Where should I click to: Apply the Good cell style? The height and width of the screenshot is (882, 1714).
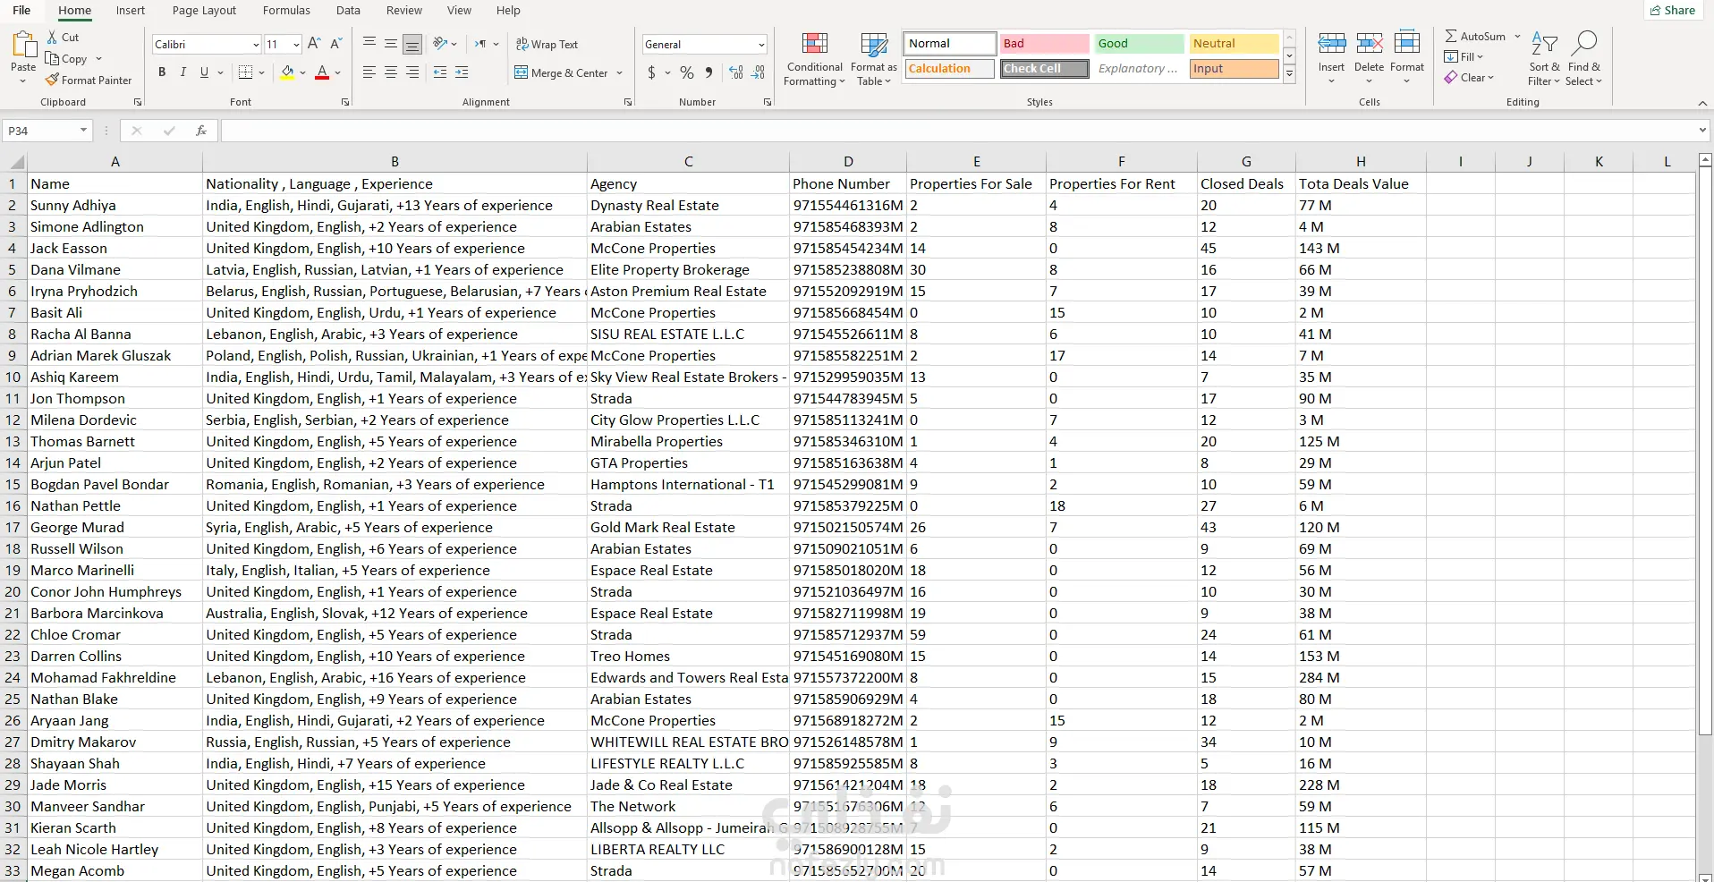point(1139,44)
